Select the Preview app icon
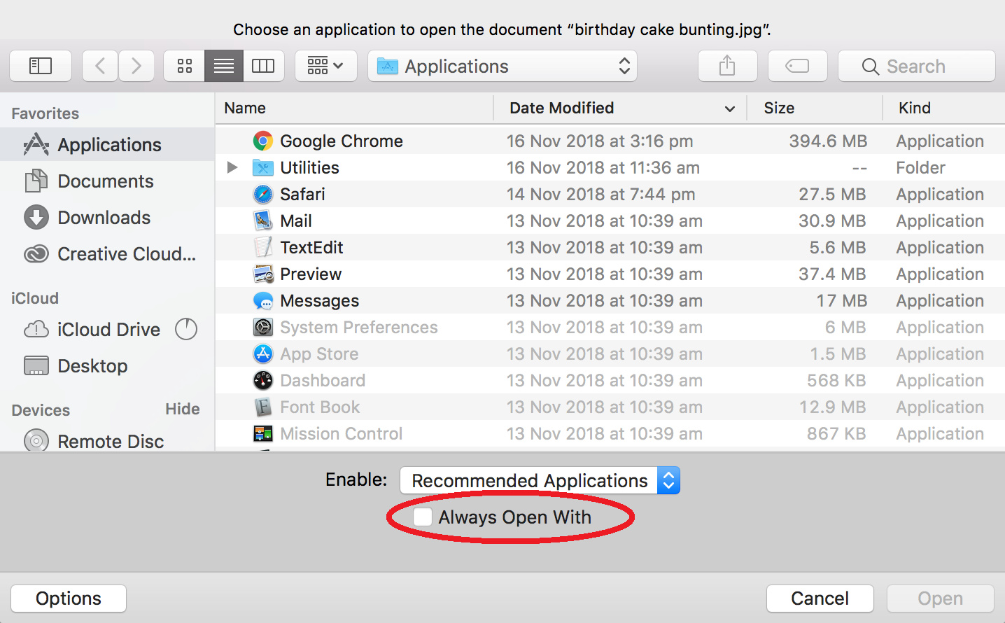Image resolution: width=1005 pixels, height=623 pixels. pos(263,274)
